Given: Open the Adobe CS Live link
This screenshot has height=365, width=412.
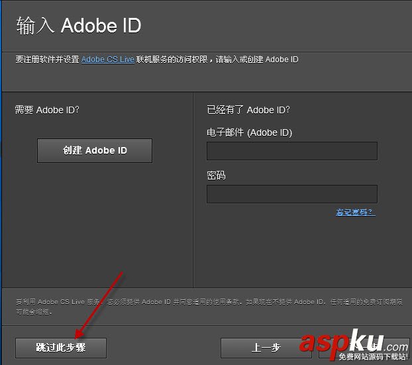Looking at the screenshot, I should point(108,60).
